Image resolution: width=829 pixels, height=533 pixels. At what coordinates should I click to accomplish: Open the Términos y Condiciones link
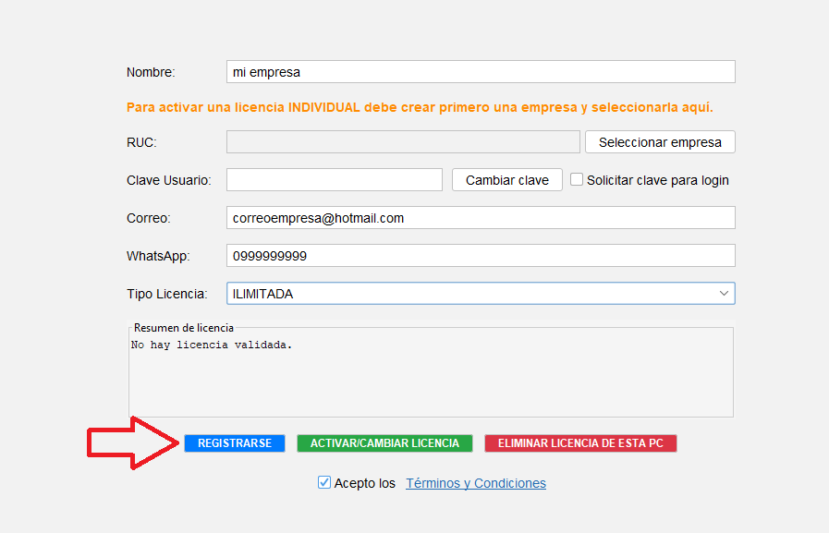point(475,483)
